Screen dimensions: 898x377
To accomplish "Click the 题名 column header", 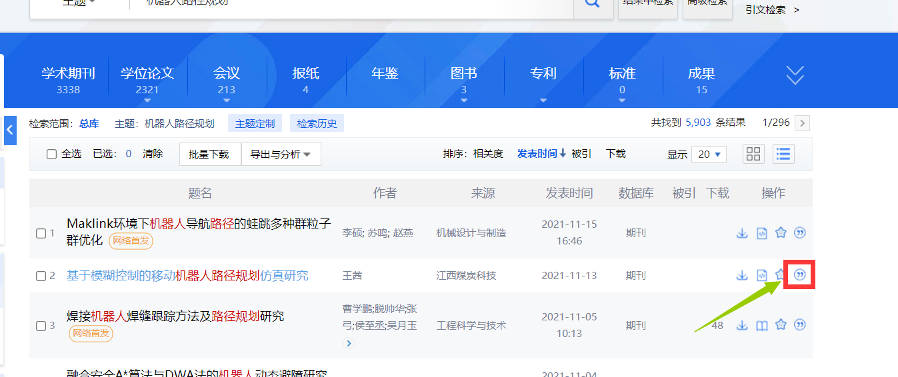I will [x=200, y=193].
